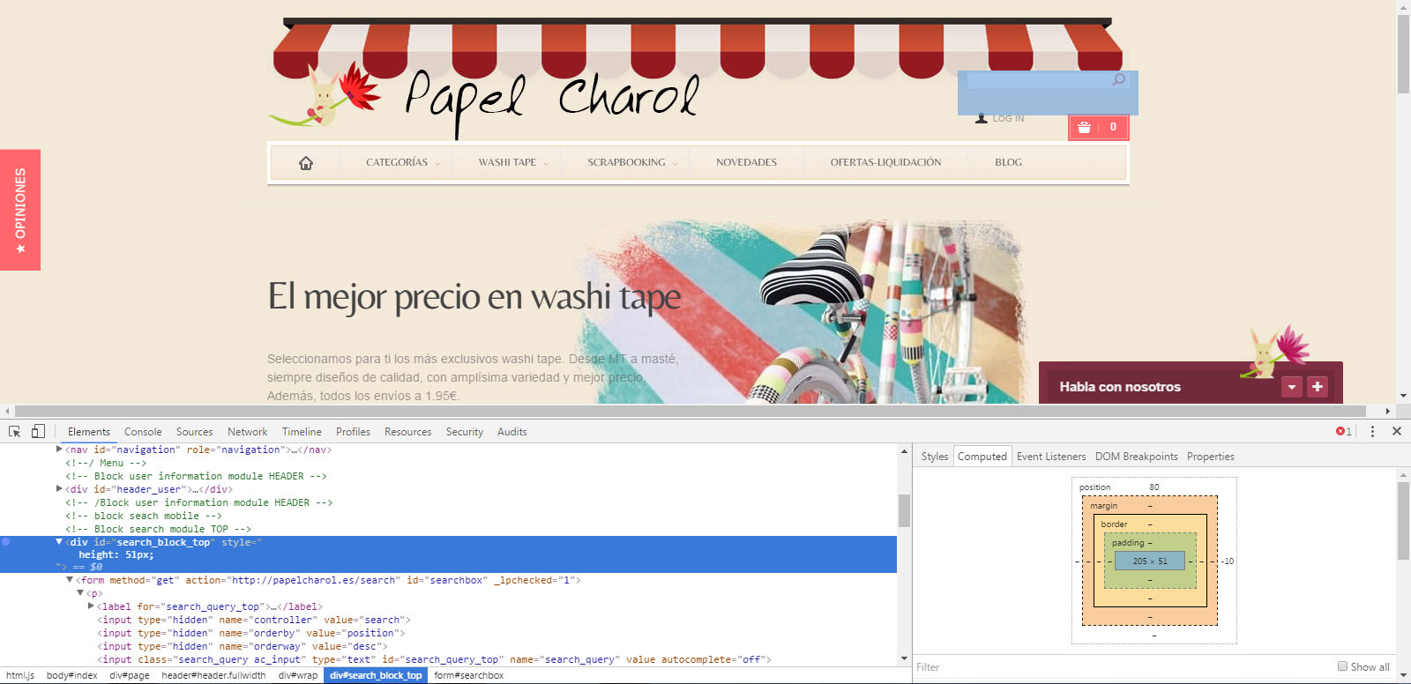Switch to the Console tab
Viewport: 1411px width, 684px height.
(143, 432)
